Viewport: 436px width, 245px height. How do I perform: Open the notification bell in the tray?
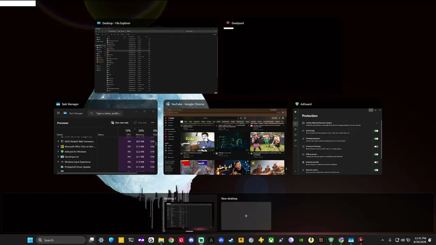430,240
